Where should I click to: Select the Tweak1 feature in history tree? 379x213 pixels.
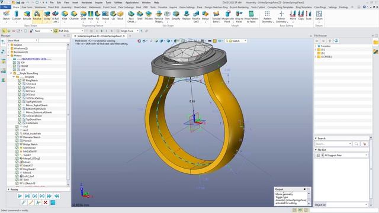pos(27,155)
